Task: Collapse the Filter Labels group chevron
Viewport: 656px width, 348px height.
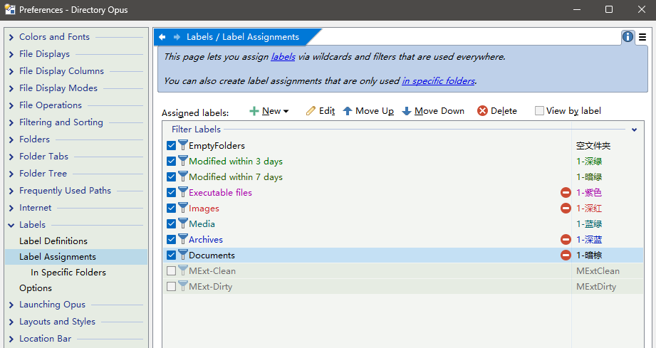Action: tap(634, 130)
